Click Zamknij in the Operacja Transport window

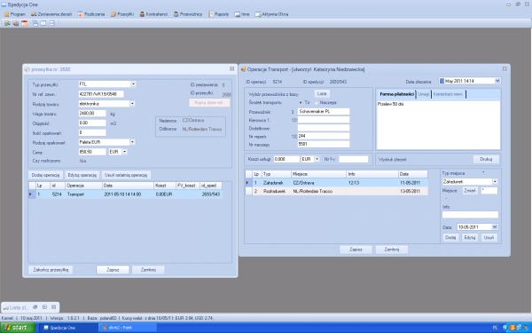[x=392, y=250]
